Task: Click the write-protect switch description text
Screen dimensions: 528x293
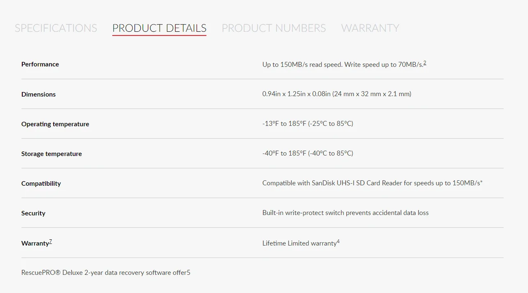Action: [x=346, y=213]
